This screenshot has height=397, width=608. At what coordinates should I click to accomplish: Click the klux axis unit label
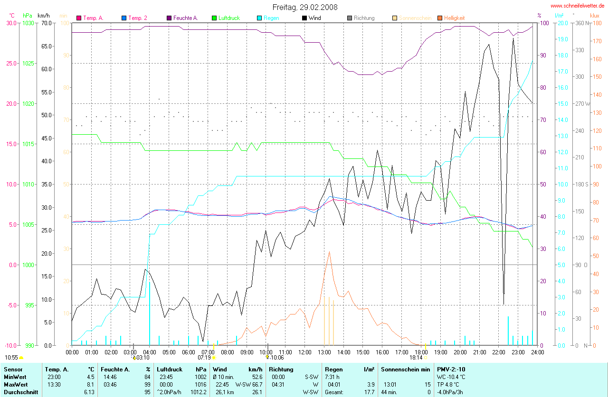(594, 16)
